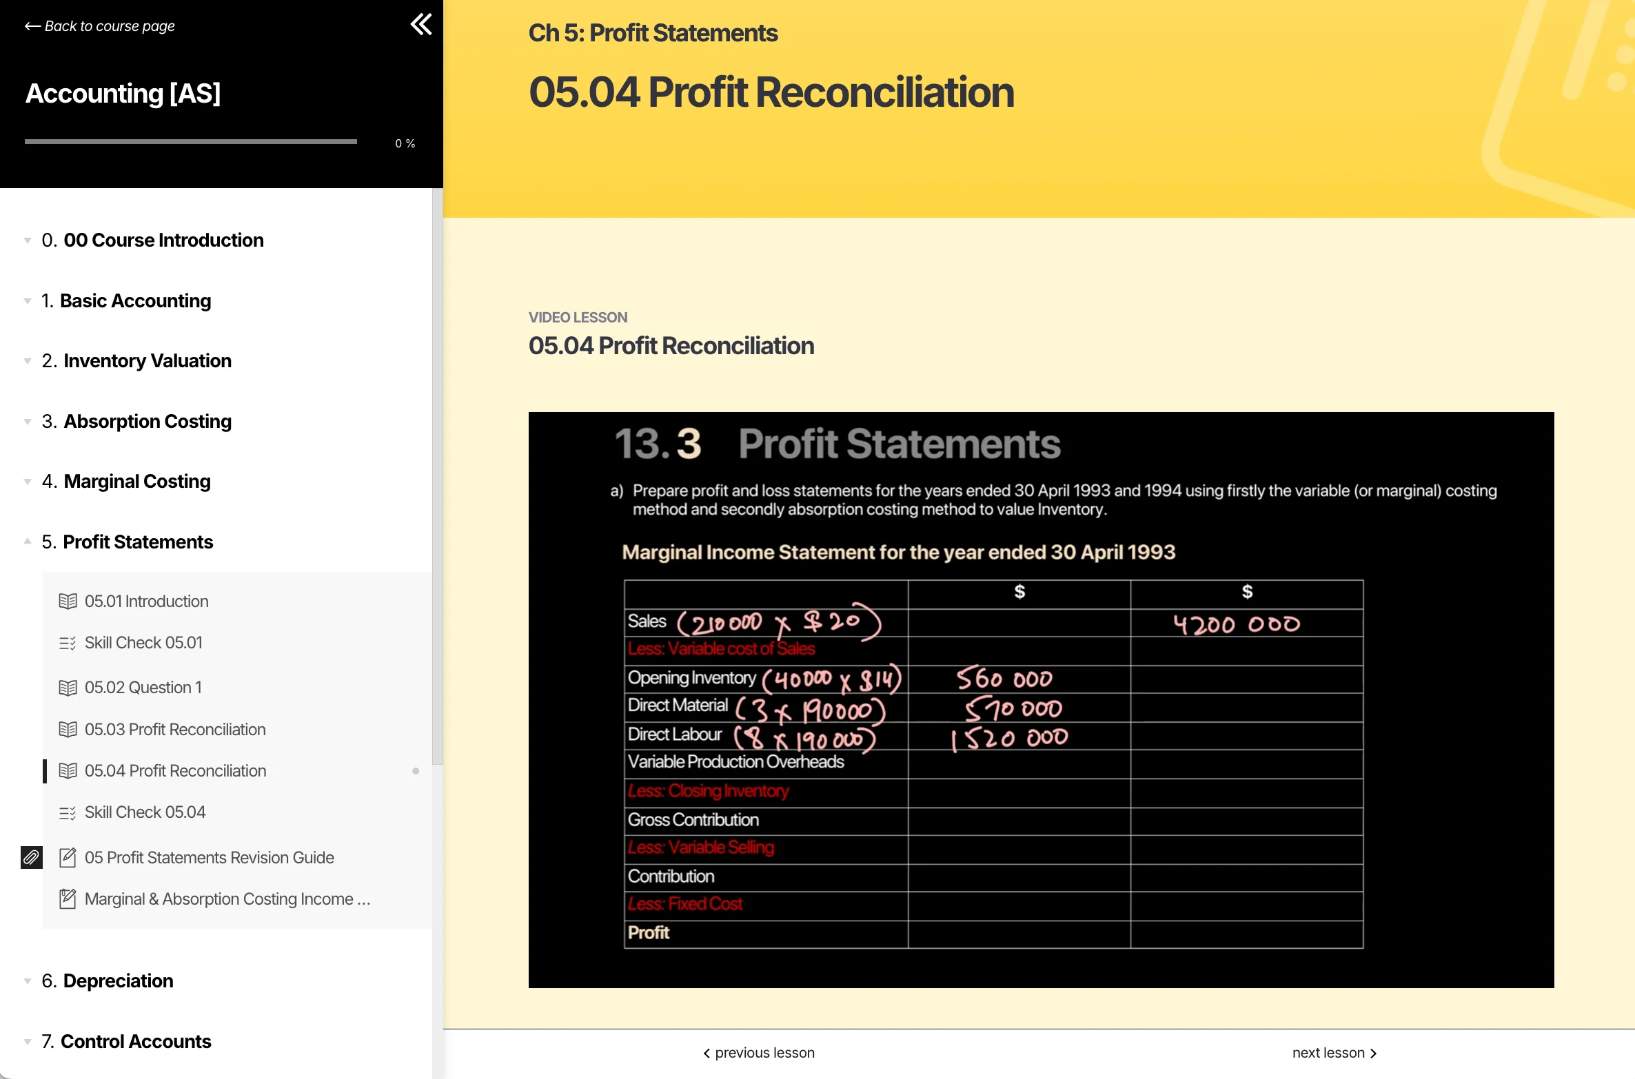Click the course progress bar

click(x=191, y=142)
